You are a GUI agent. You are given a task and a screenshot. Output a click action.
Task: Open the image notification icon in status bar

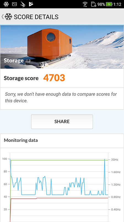click(15, 4)
